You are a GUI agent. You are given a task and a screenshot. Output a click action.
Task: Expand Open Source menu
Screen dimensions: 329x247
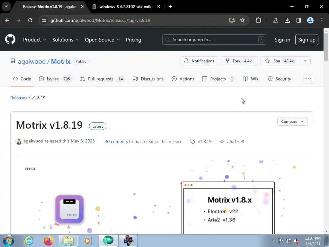coord(102,40)
